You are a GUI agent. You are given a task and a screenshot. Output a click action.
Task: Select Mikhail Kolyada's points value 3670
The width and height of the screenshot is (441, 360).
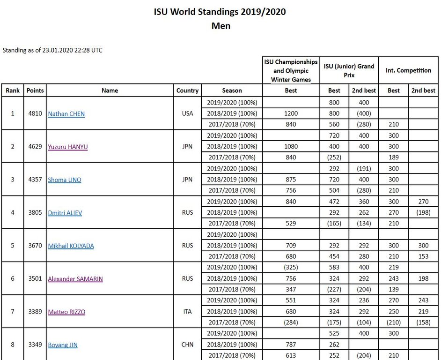click(x=35, y=245)
